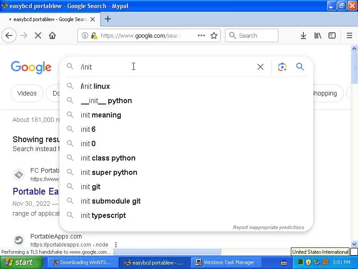
Task: Click the security shield tray icon
Action: coord(308,262)
